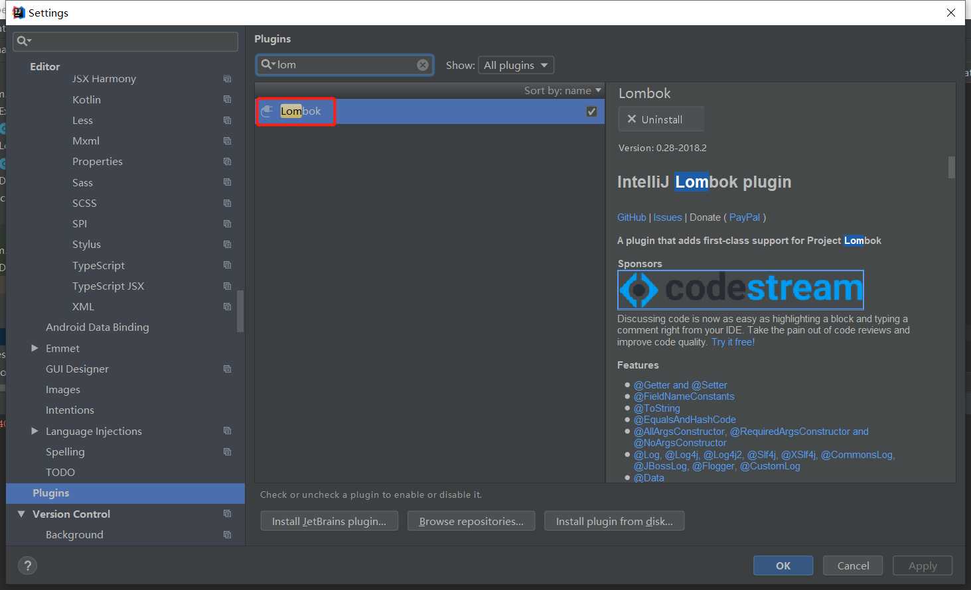Open the Intentions settings page
971x590 pixels.
[x=70, y=410]
